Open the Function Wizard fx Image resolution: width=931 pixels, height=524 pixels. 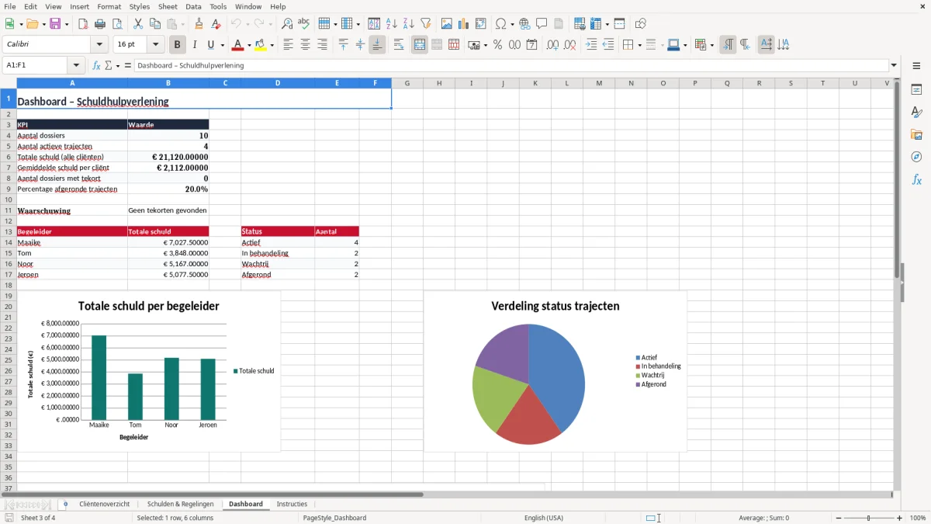[x=97, y=65]
